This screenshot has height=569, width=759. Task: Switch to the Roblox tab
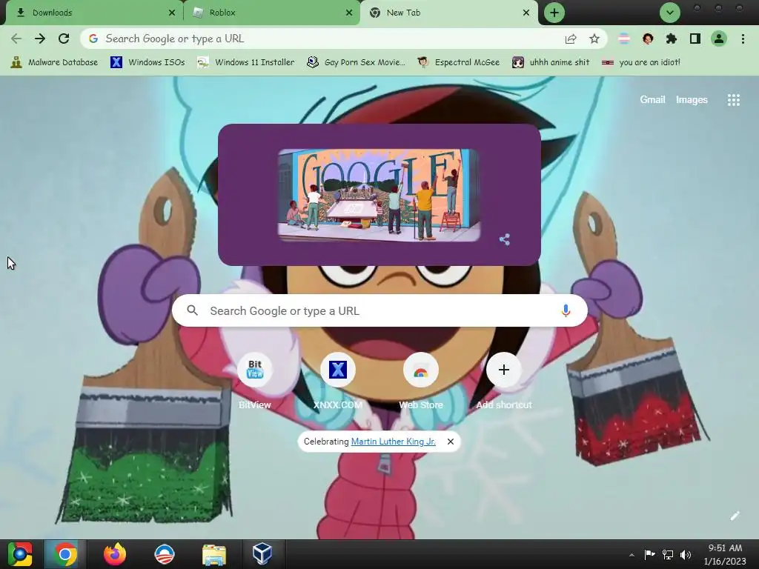click(271, 13)
